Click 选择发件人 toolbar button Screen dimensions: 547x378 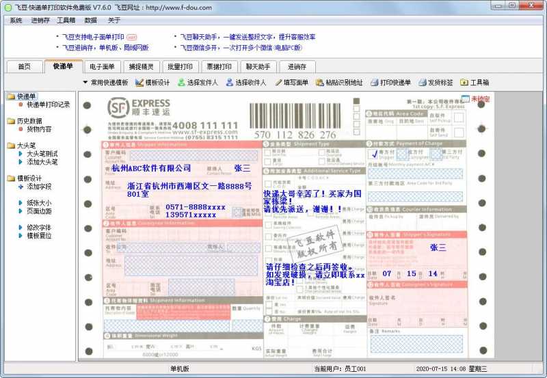pyautogui.click(x=198, y=82)
